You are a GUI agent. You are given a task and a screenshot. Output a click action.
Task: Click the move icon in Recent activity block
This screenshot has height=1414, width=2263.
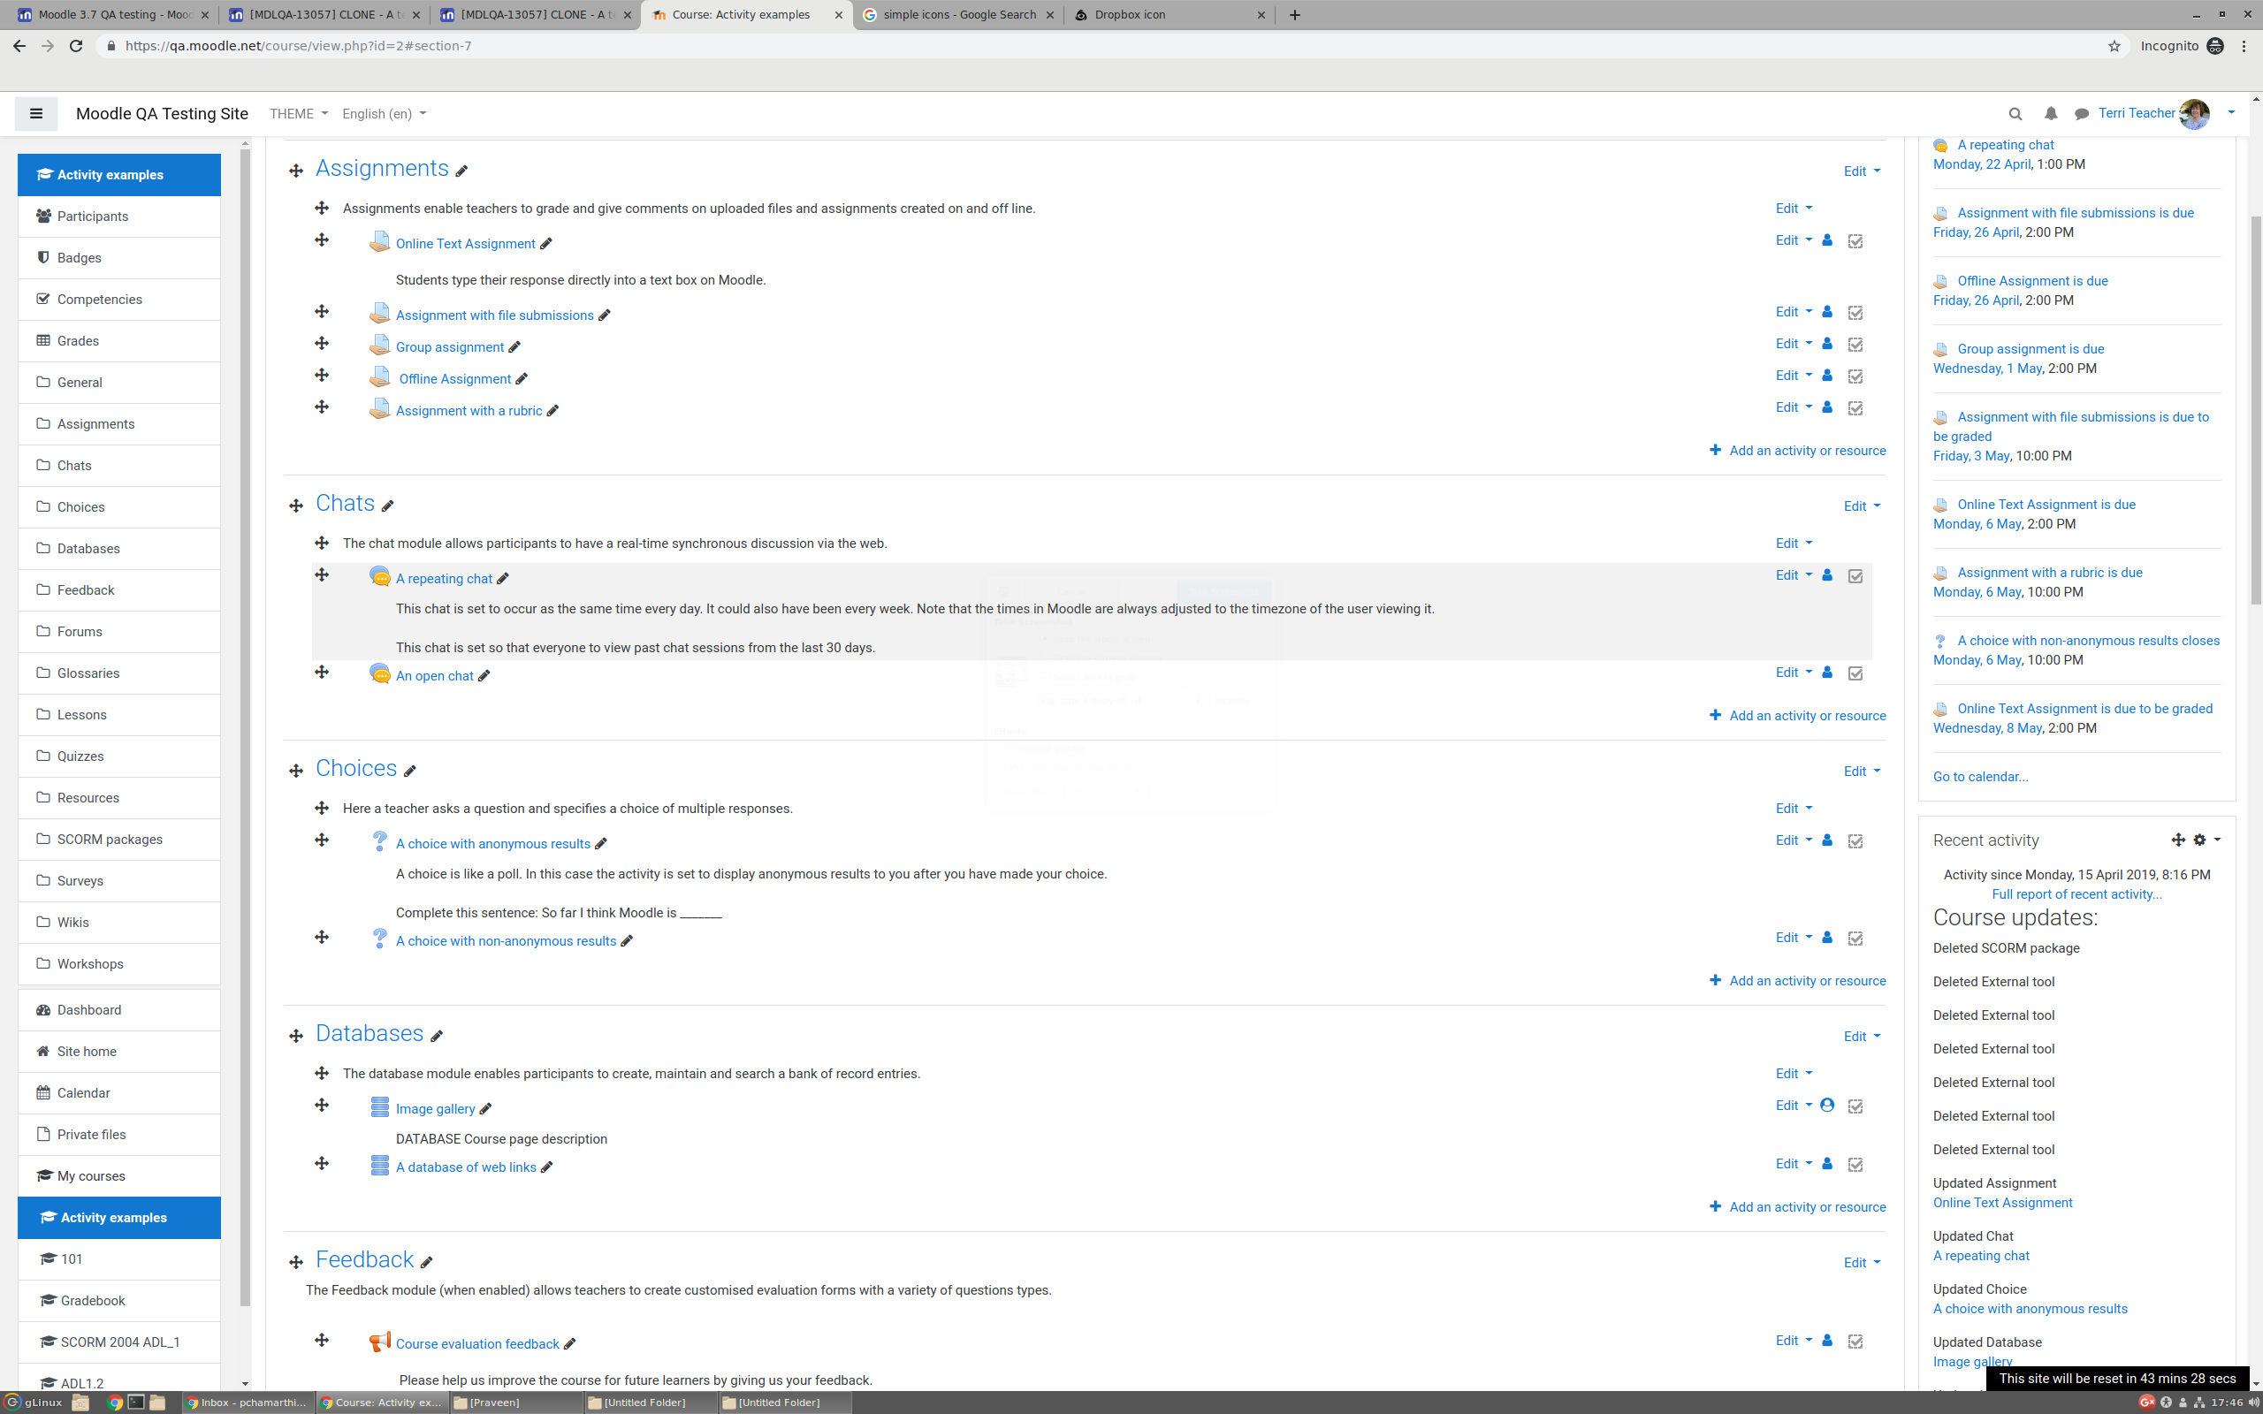[x=2178, y=840]
